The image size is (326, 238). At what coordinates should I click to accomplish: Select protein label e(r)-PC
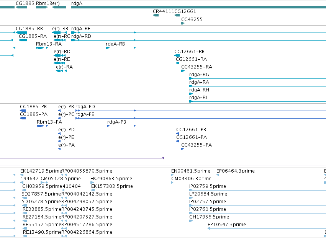point(66,114)
